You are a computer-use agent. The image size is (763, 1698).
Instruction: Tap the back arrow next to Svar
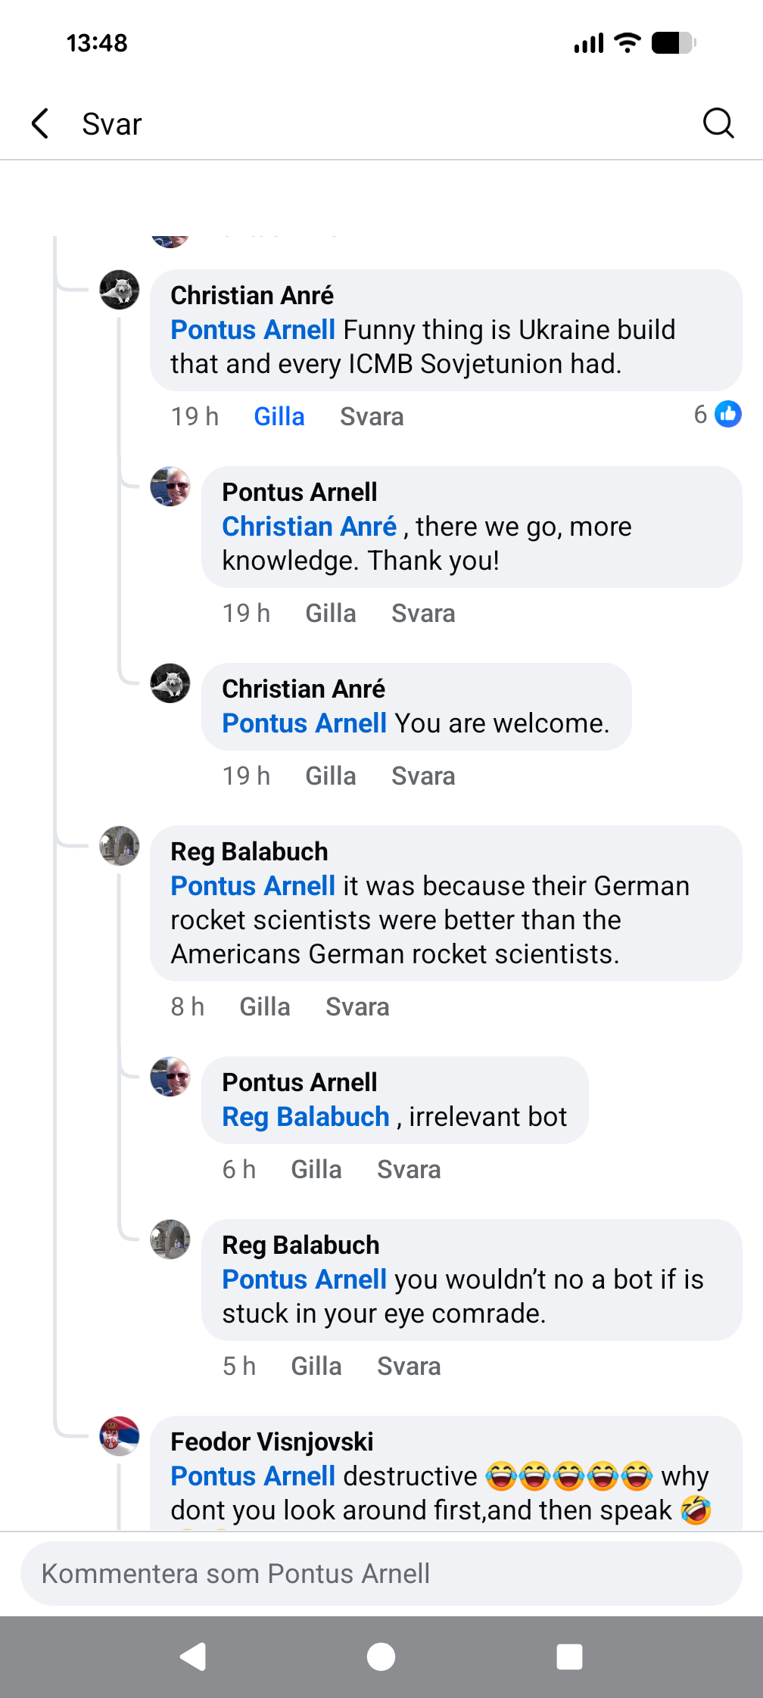point(41,123)
